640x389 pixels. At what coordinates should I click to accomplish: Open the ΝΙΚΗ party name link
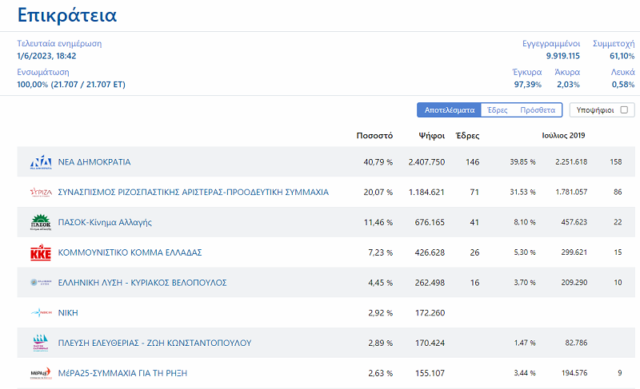[x=68, y=313]
